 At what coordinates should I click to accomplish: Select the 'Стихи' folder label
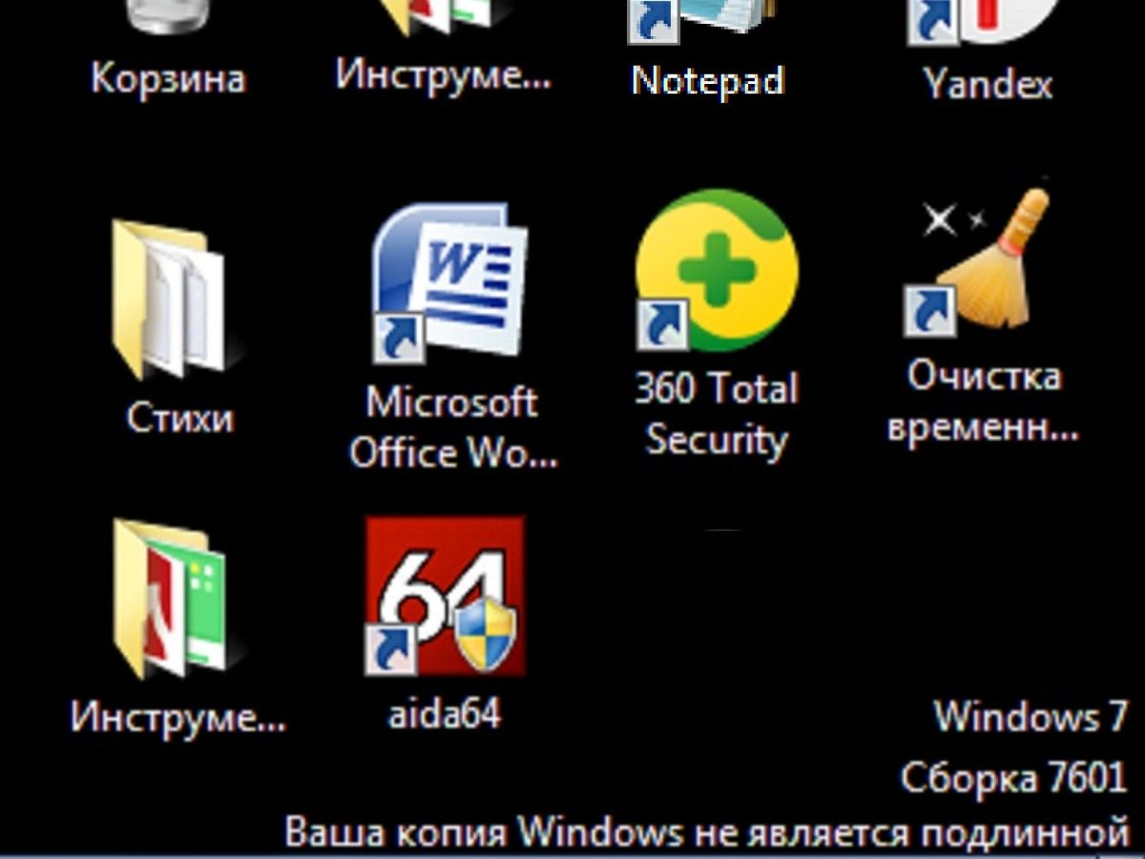(x=179, y=418)
